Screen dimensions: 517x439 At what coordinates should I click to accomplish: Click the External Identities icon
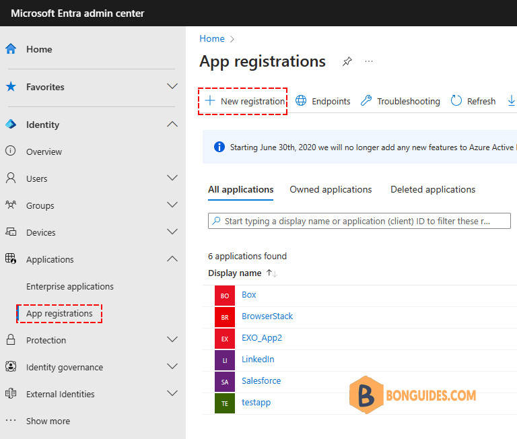point(11,393)
